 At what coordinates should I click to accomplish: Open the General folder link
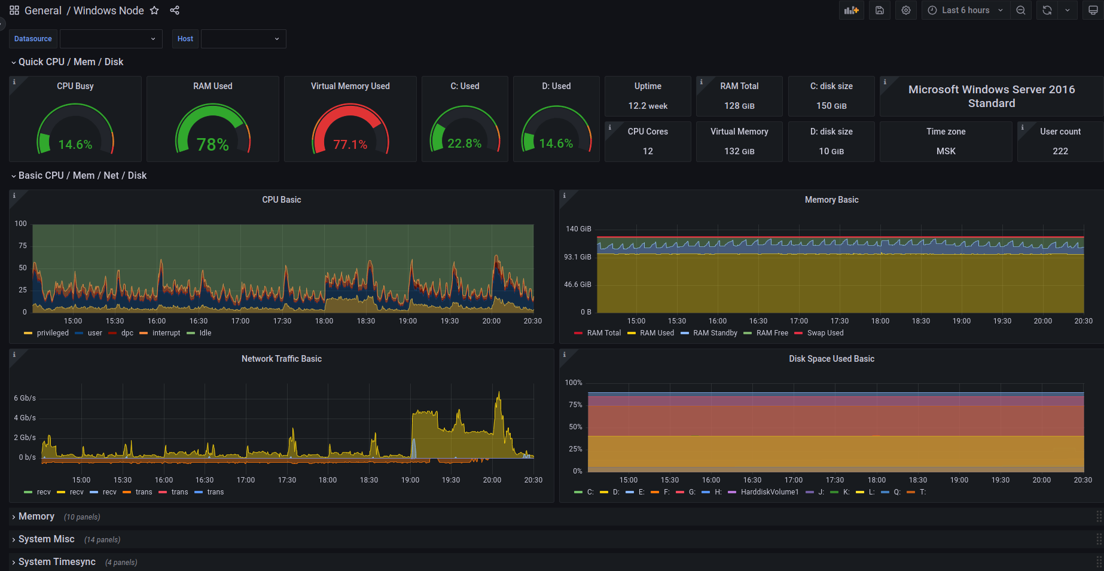pos(43,11)
